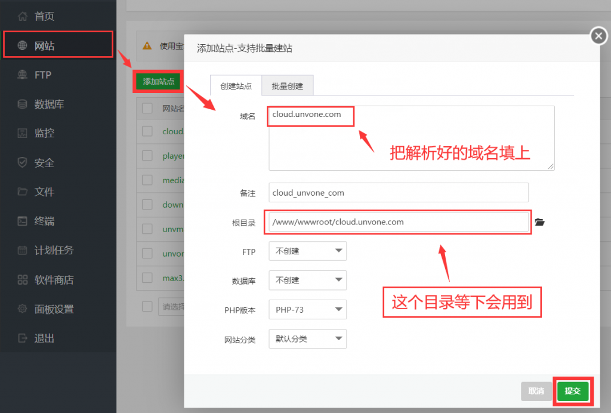Click the 取消 cancel button
Screen dimensions: 611x413
coord(536,391)
